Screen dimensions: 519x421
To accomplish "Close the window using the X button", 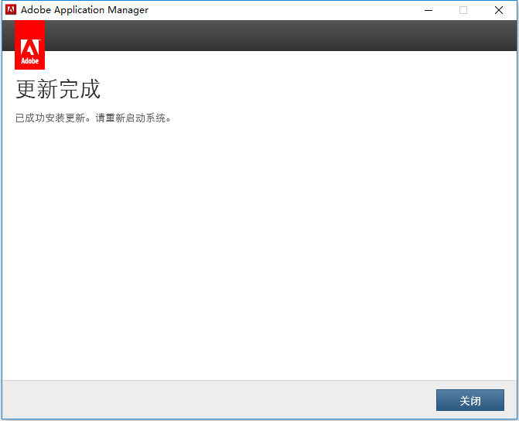I will pos(499,10).
